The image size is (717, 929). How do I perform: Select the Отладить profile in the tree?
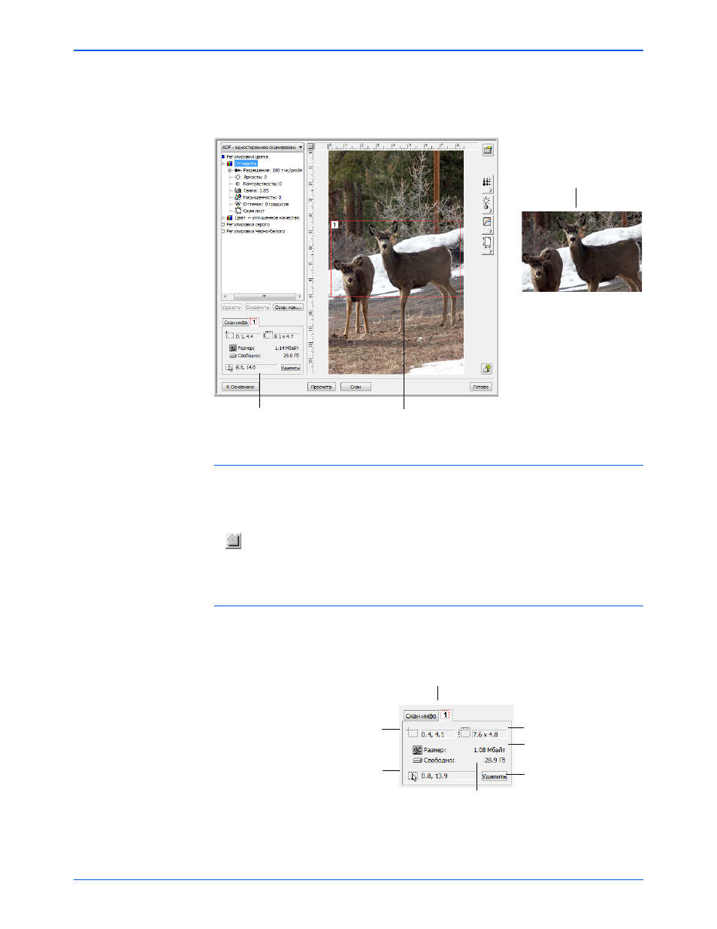coord(246,163)
